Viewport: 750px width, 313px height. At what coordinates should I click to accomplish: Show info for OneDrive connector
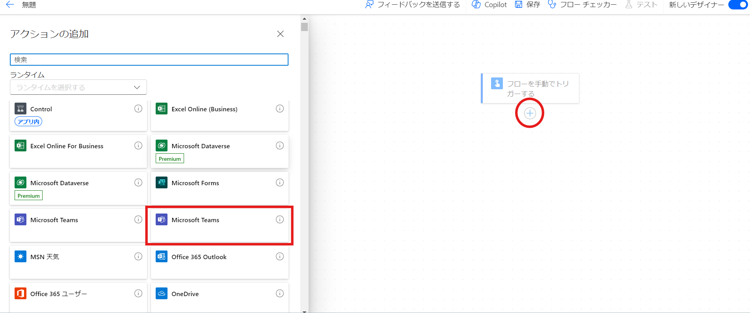click(280, 293)
